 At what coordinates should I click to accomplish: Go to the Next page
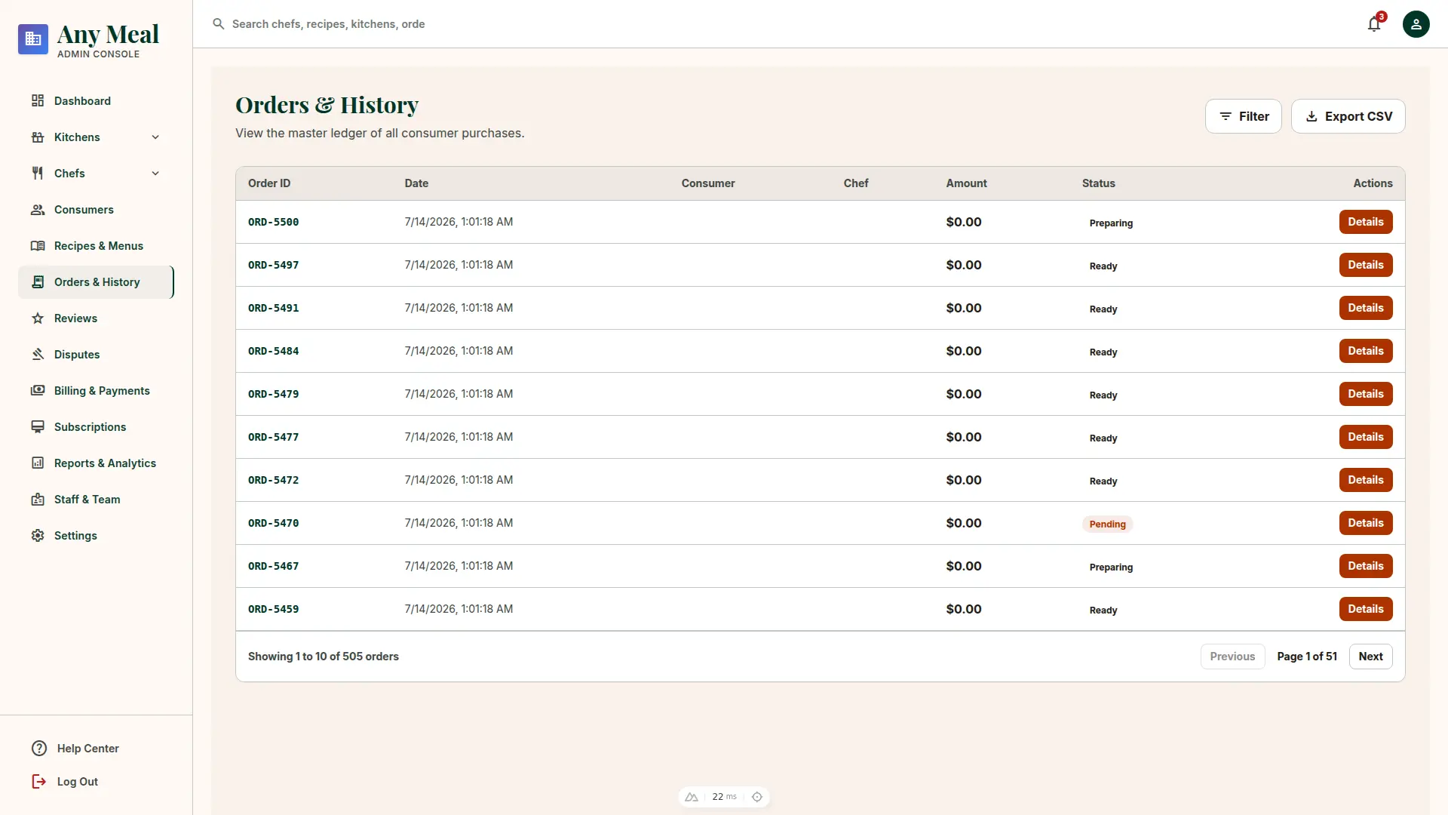[x=1370, y=657]
